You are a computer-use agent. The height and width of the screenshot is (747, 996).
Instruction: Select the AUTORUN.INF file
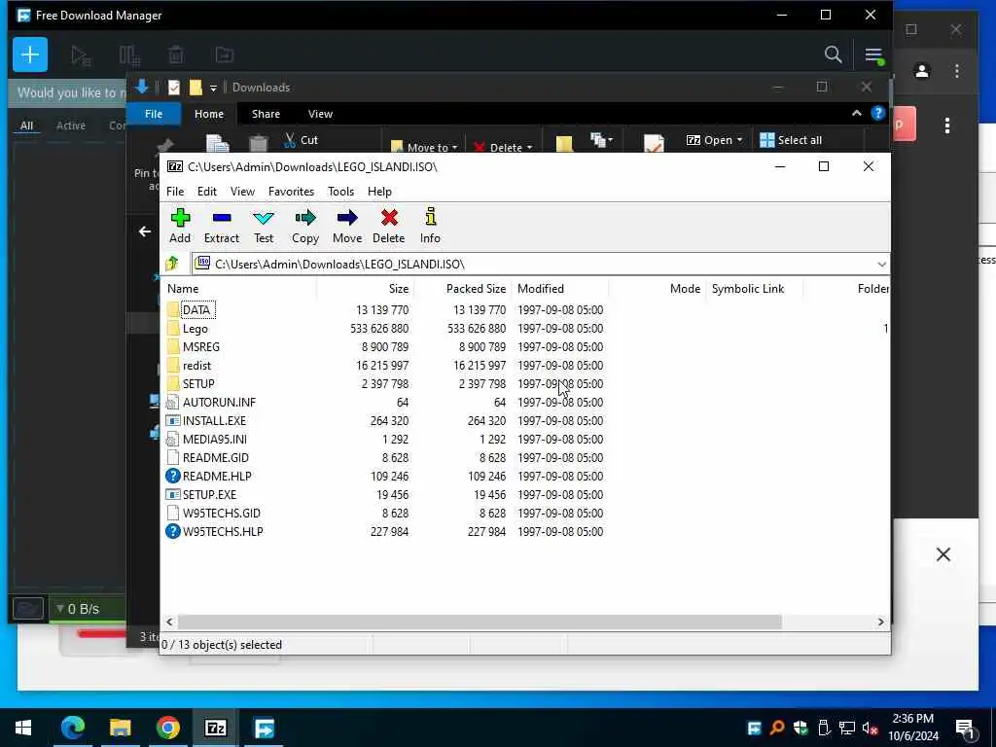pyautogui.click(x=219, y=402)
